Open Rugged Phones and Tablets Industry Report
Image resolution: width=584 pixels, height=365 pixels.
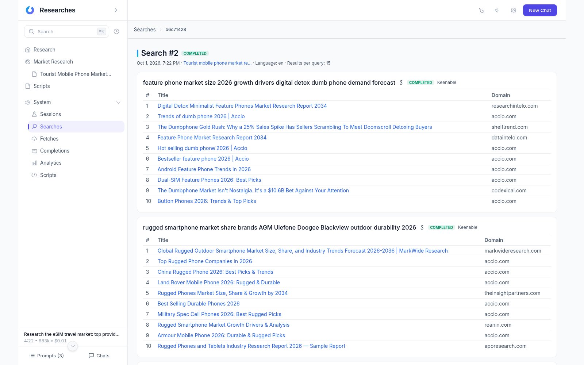(251, 346)
